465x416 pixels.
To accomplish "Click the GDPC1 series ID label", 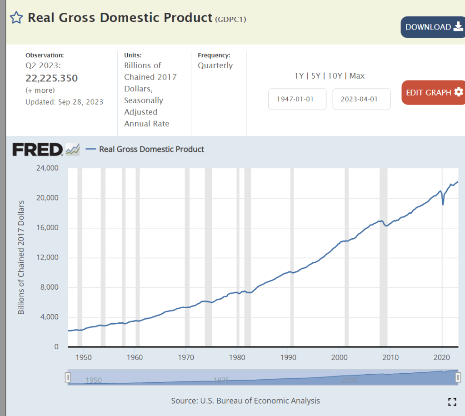I will pyautogui.click(x=230, y=19).
